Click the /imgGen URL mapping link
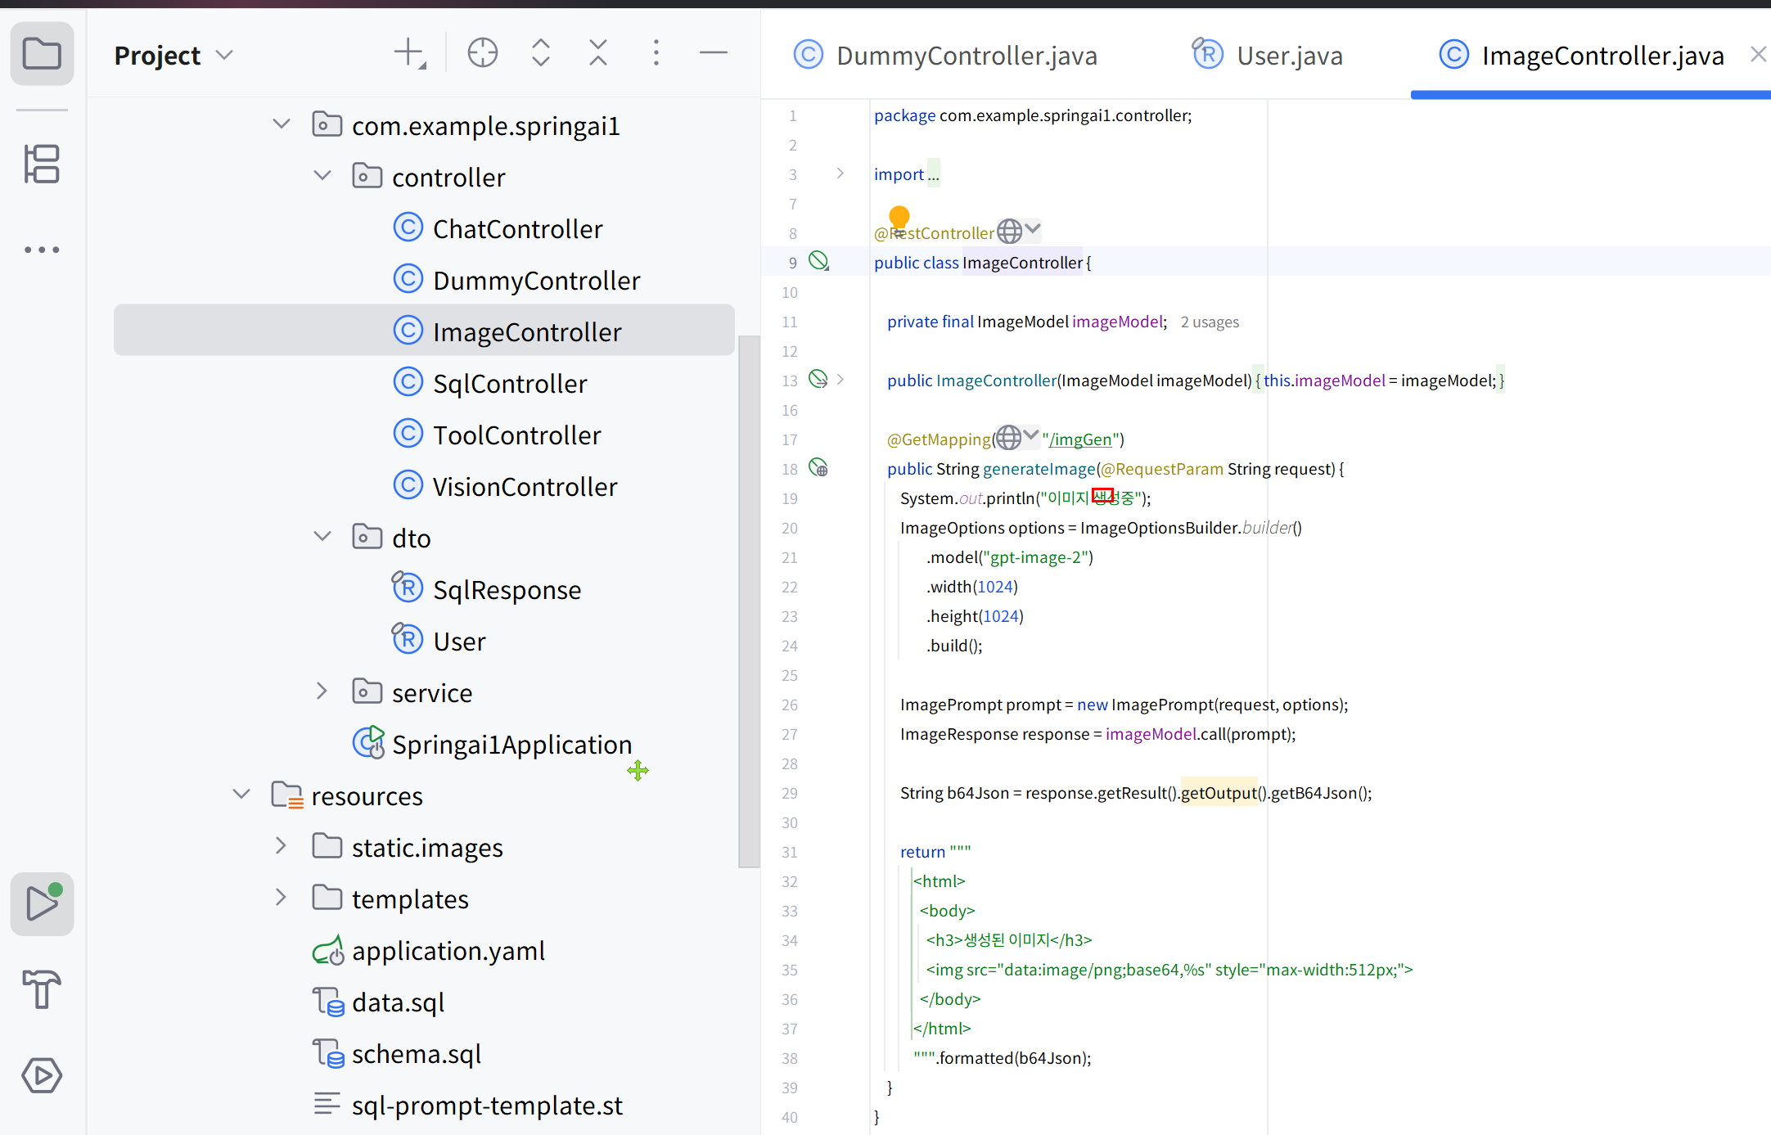The height and width of the screenshot is (1135, 1771). tap(1080, 439)
